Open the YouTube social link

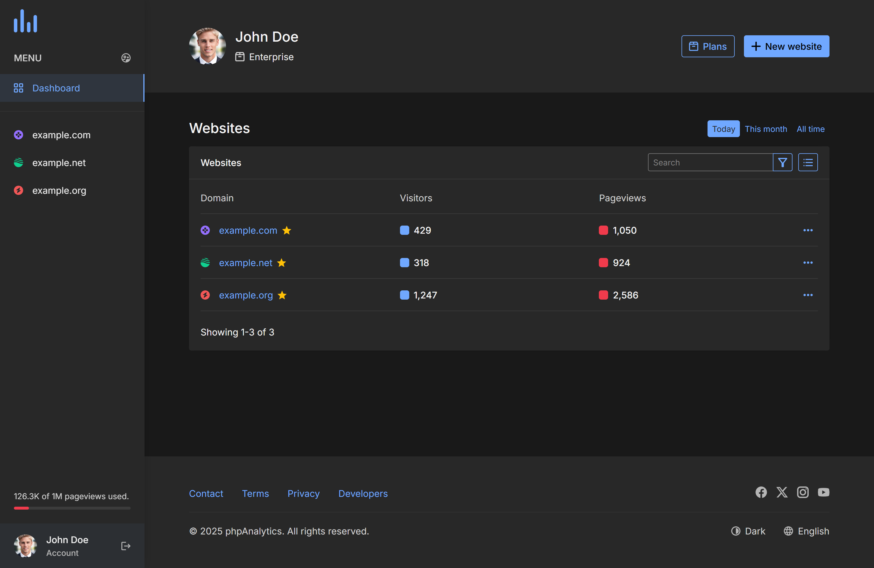pos(824,492)
